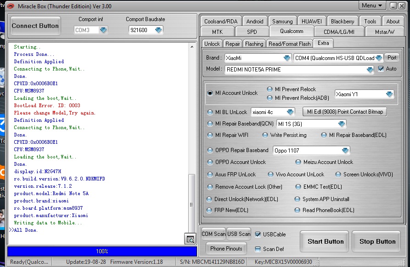Switch to the Blackberry tab
The height and width of the screenshot is (267, 410).
point(343,21)
